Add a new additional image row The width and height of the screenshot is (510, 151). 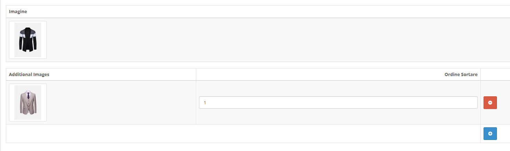click(x=490, y=133)
